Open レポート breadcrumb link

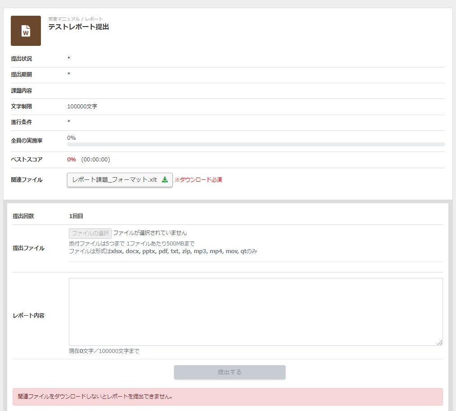pos(94,19)
